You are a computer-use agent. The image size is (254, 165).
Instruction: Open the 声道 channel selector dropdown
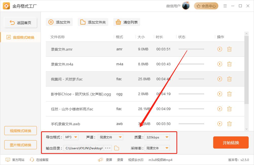coord(110,137)
